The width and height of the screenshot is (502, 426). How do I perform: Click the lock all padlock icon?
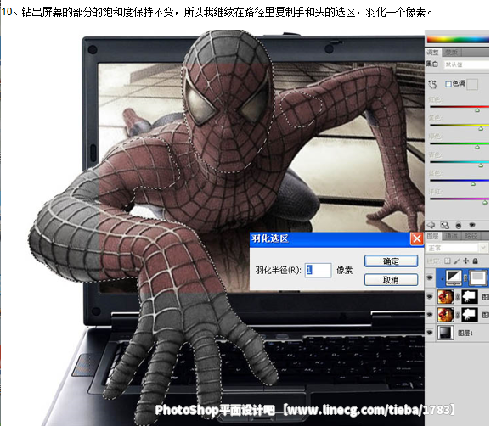pos(475,261)
